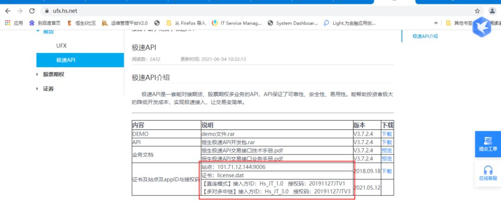This screenshot has height=207, width=501.
Task: Click the 说明 table header
Action: 276,125
